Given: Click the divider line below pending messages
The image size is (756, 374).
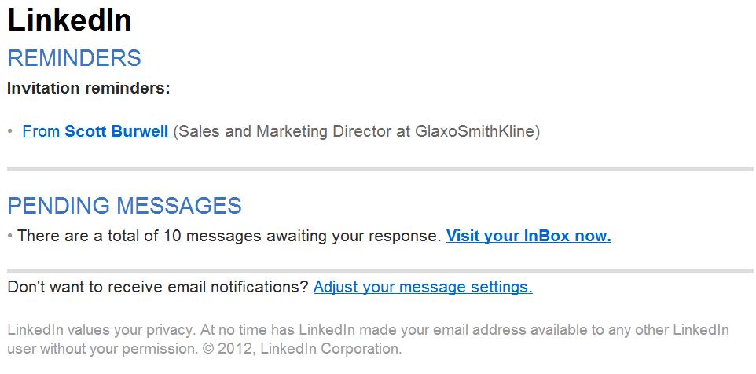Looking at the screenshot, I should 380,269.
